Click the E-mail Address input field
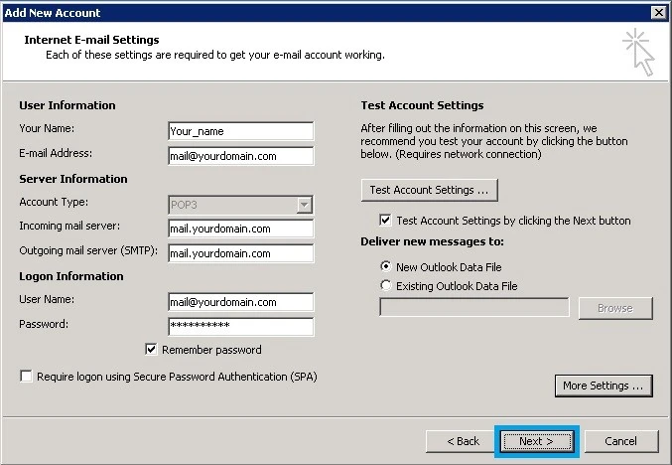The width and height of the screenshot is (672, 465). pos(240,156)
